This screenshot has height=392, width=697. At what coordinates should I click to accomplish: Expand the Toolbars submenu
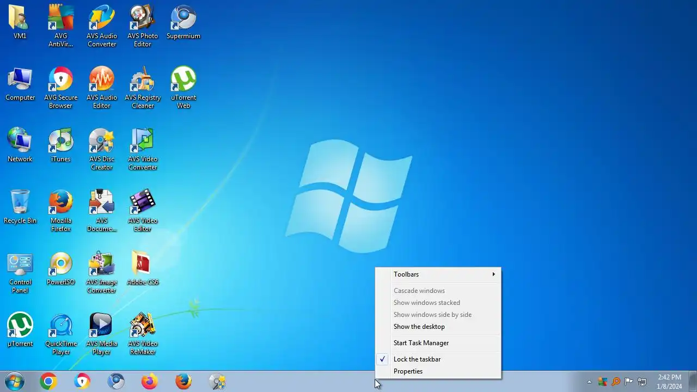coord(438,274)
